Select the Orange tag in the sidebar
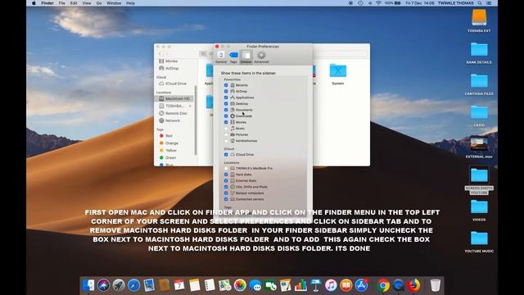This screenshot has height=295, width=524. point(171,143)
